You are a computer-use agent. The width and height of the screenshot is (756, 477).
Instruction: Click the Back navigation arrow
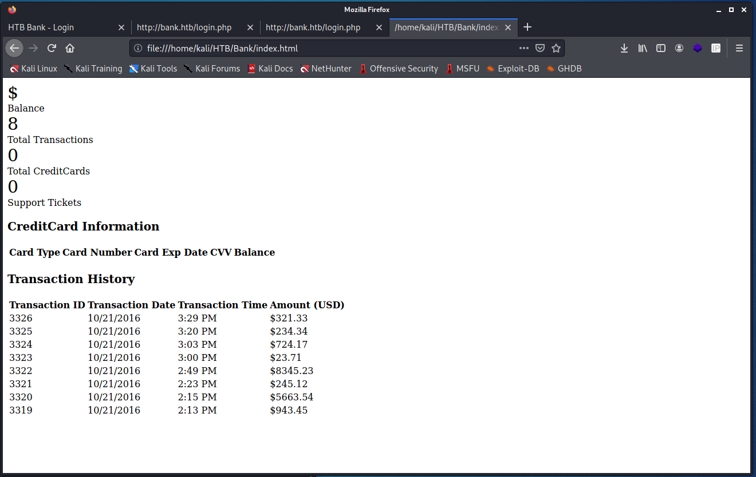click(14, 48)
